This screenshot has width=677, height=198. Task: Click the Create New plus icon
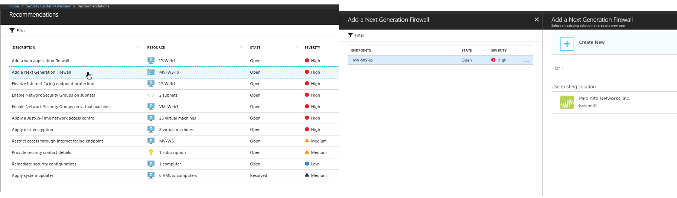[567, 44]
